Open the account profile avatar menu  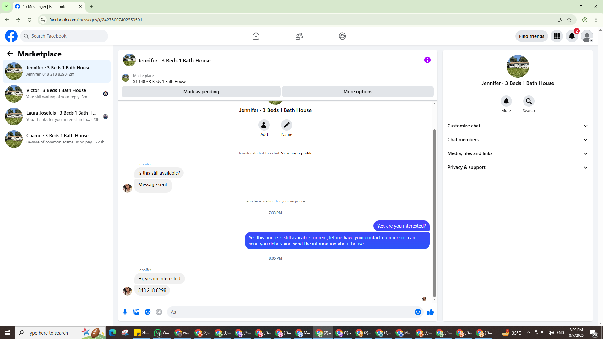coord(587,36)
